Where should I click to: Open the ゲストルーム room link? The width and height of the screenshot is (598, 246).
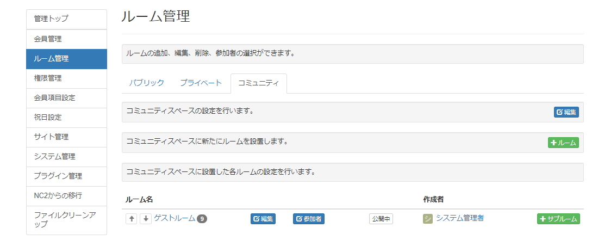(175, 218)
